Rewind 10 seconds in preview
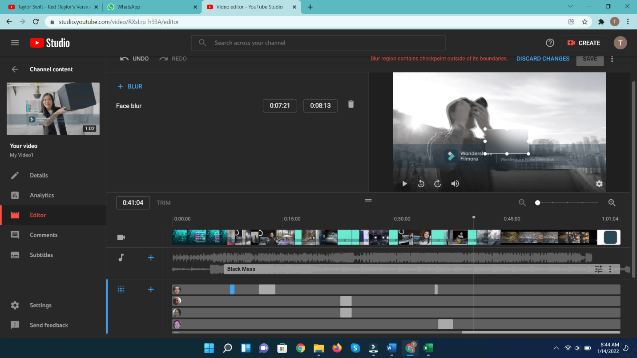This screenshot has height=358, width=637. [421, 184]
